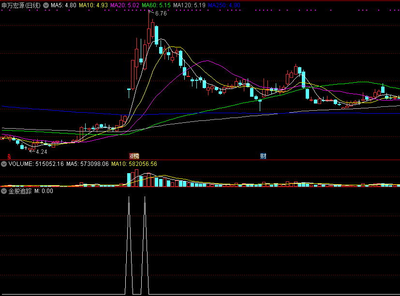Click the first spike in 金股追踪 panel
This screenshot has width=400, height=296.
pos(129,246)
